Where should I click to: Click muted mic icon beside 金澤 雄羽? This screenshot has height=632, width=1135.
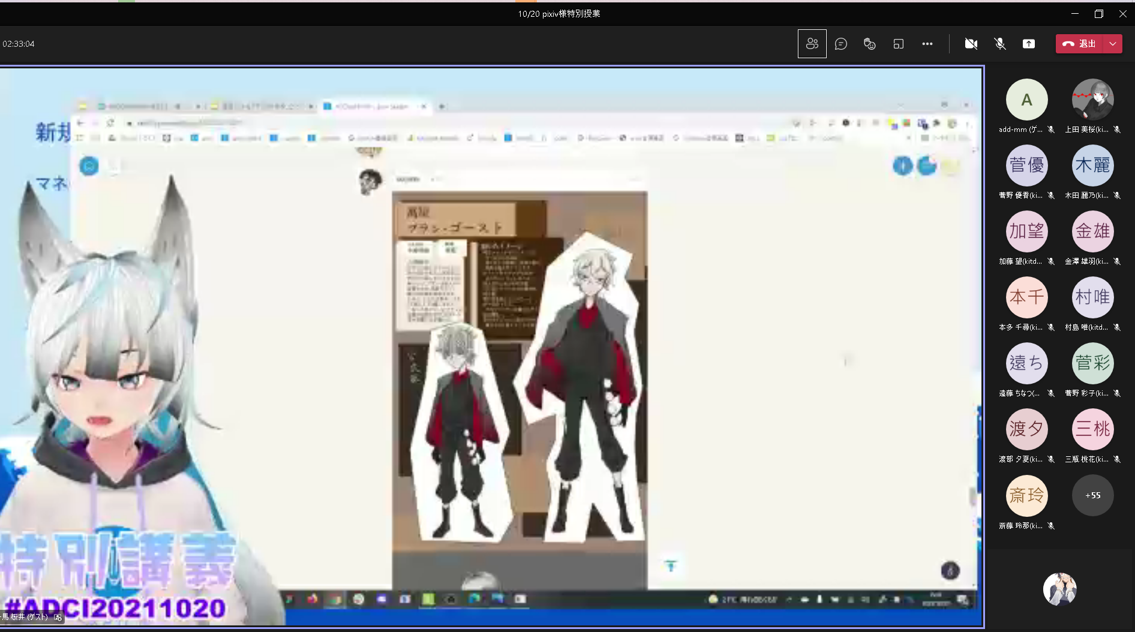[x=1117, y=261]
